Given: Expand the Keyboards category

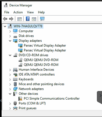Looking at the screenshot, I should click(x=10, y=79).
